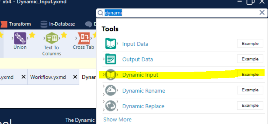268x124 pixels.
Task: Toggle favorite star on Union tool
Action: coord(32,35)
